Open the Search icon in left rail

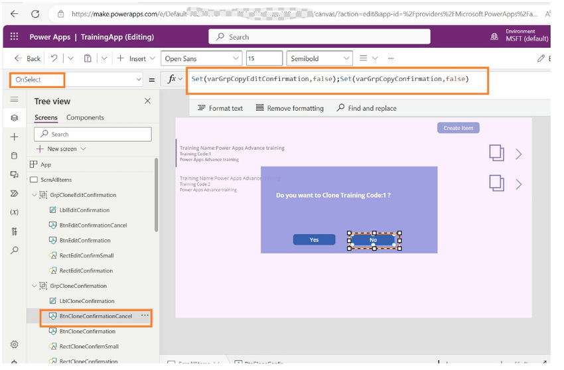15,250
